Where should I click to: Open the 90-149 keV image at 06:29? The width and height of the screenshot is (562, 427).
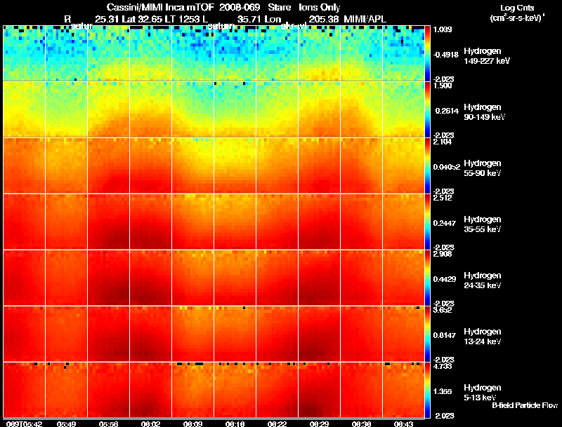pos(319,109)
